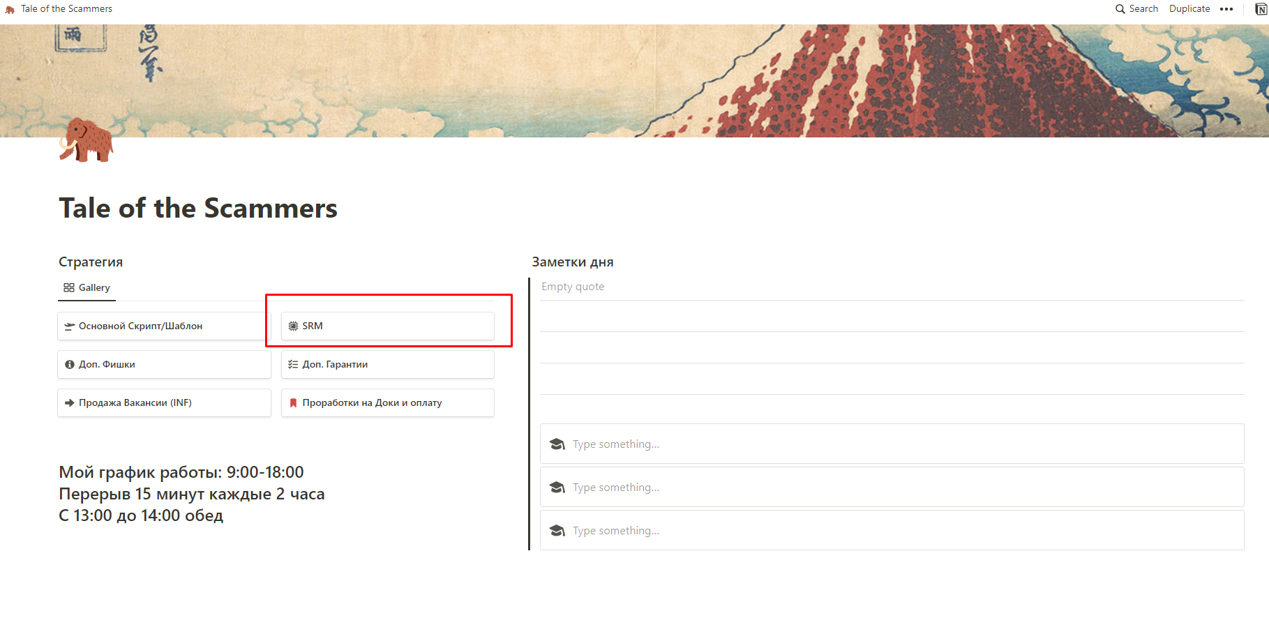Click the small mammoth icon in breadcrumb
The height and width of the screenshot is (618, 1269).
(x=10, y=9)
